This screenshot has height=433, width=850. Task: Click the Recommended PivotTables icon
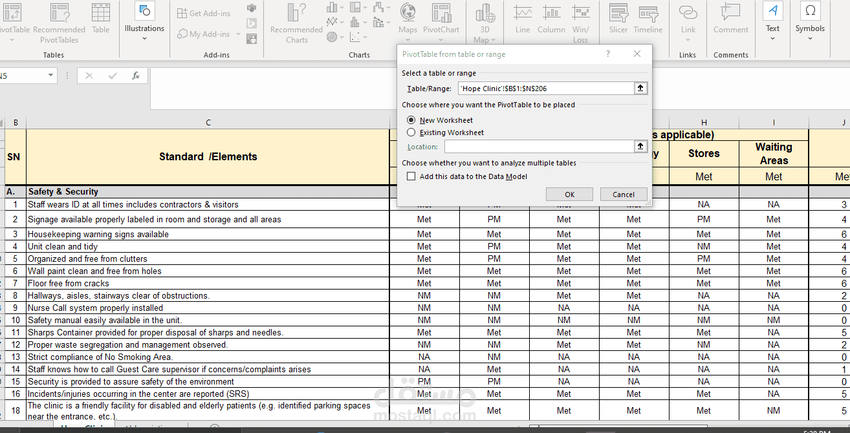point(60,13)
